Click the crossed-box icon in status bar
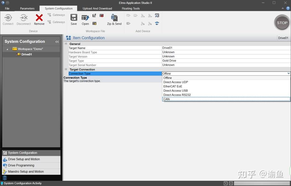 pyautogui.click(x=231, y=183)
